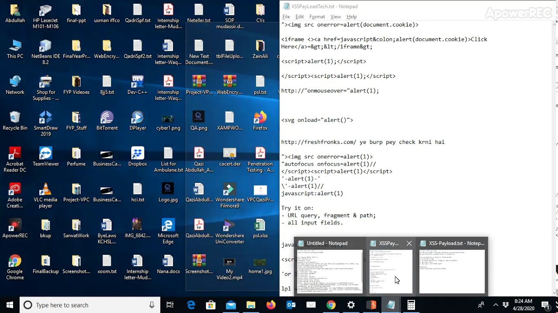Click the '<script>alert(1);</script>' line in Notepad
The width and height of the screenshot is (558, 313).
coord(323,61)
